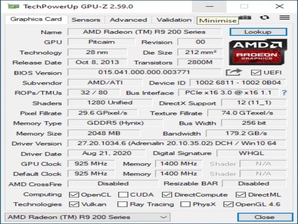
Task: Click the Memory Type value GDDR5 (Hynix)
Action: tap(115, 123)
